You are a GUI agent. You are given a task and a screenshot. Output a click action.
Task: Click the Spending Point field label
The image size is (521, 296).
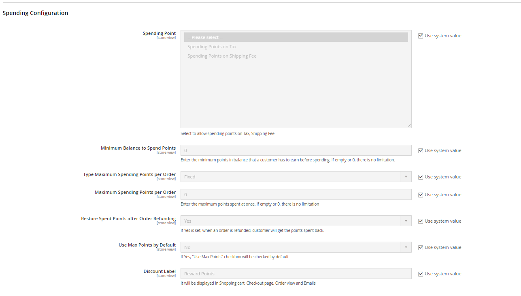click(159, 33)
